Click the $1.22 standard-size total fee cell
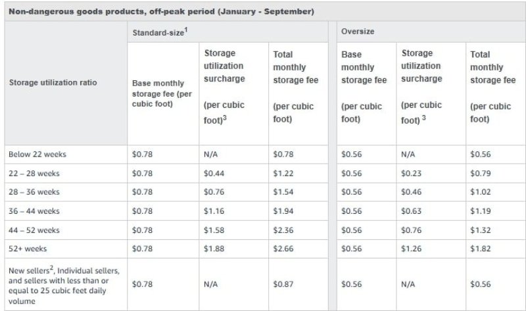526x311 pixels. pos(283,174)
